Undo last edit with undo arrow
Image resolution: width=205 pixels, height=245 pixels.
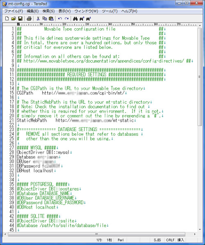[60, 18]
